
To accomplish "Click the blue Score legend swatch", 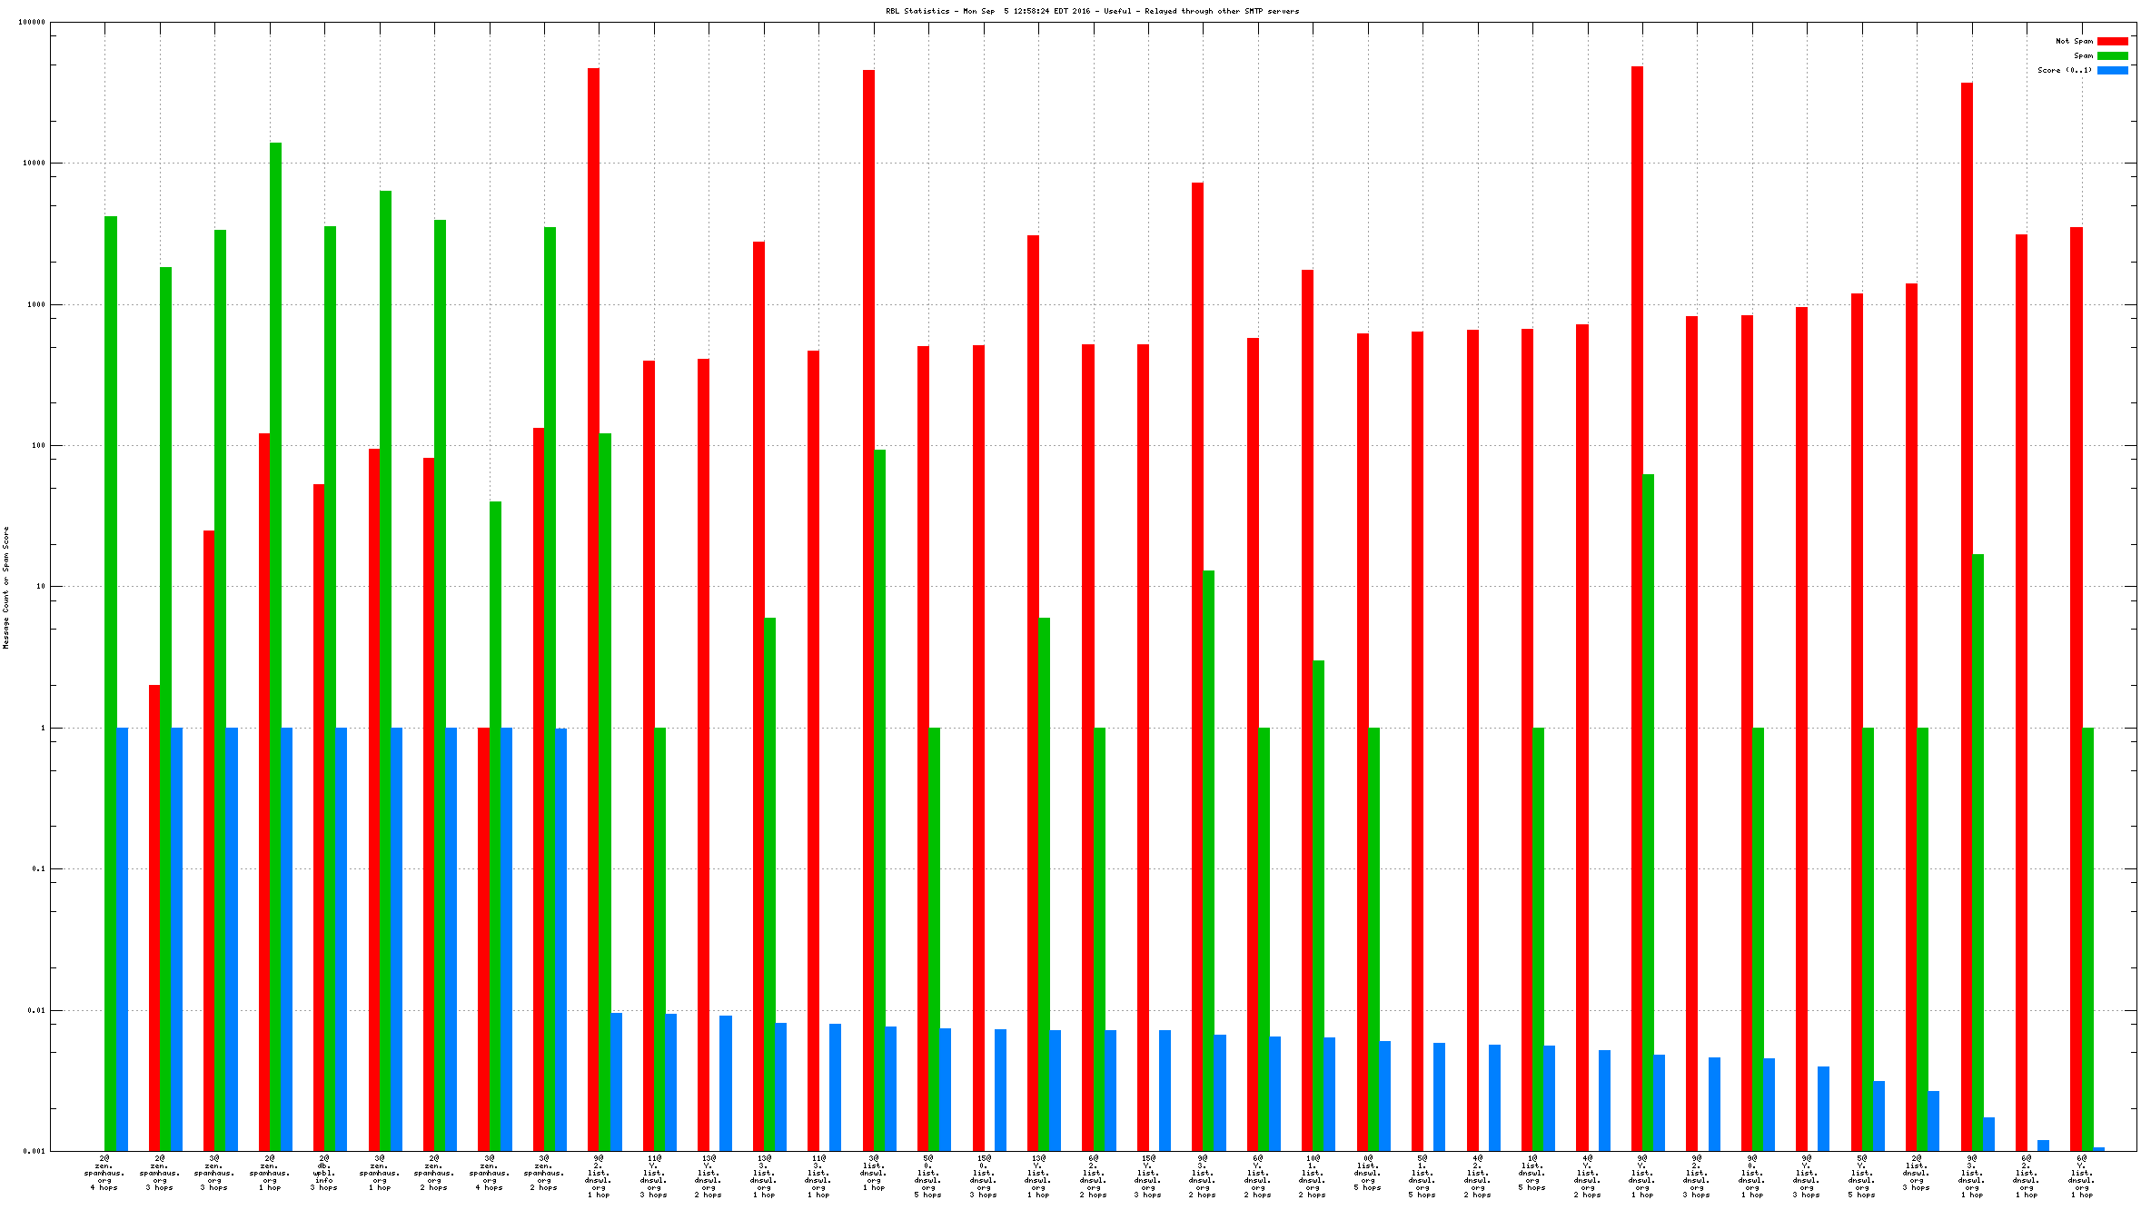I will [x=2112, y=70].
